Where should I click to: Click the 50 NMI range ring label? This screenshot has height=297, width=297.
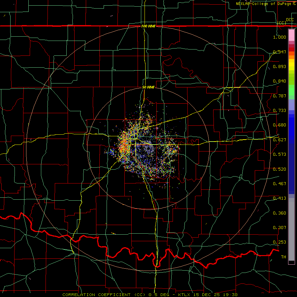pyautogui.click(x=148, y=87)
